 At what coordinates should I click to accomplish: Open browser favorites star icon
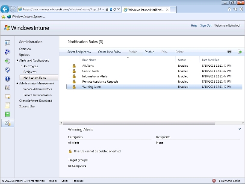pos(235,9)
